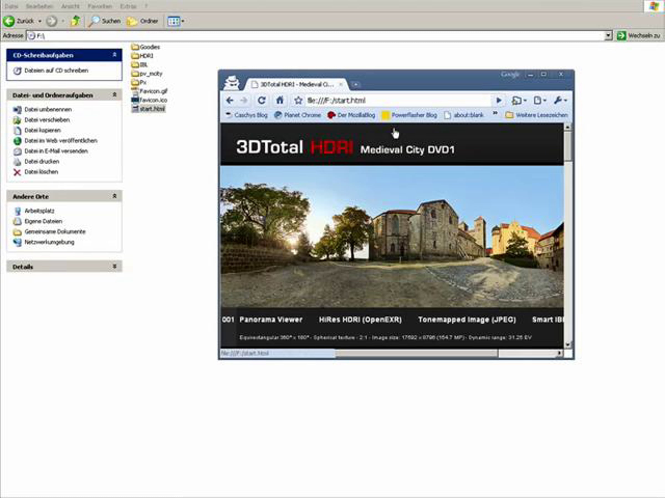This screenshot has width=665, height=498.
Task: Click the Datei löschen task link
Action: 41,172
